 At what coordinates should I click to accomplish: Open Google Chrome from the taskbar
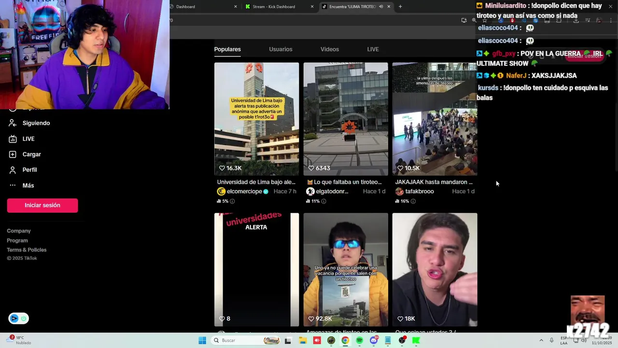[345, 340]
